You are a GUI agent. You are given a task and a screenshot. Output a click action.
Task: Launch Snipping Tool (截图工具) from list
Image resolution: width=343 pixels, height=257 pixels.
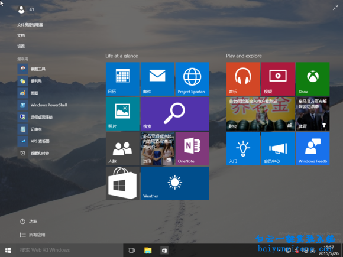32,69
